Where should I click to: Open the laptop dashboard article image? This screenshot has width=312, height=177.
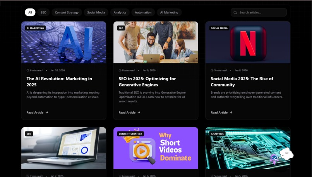click(63, 148)
